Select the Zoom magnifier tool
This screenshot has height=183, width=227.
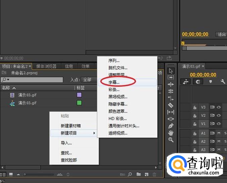point(171,140)
